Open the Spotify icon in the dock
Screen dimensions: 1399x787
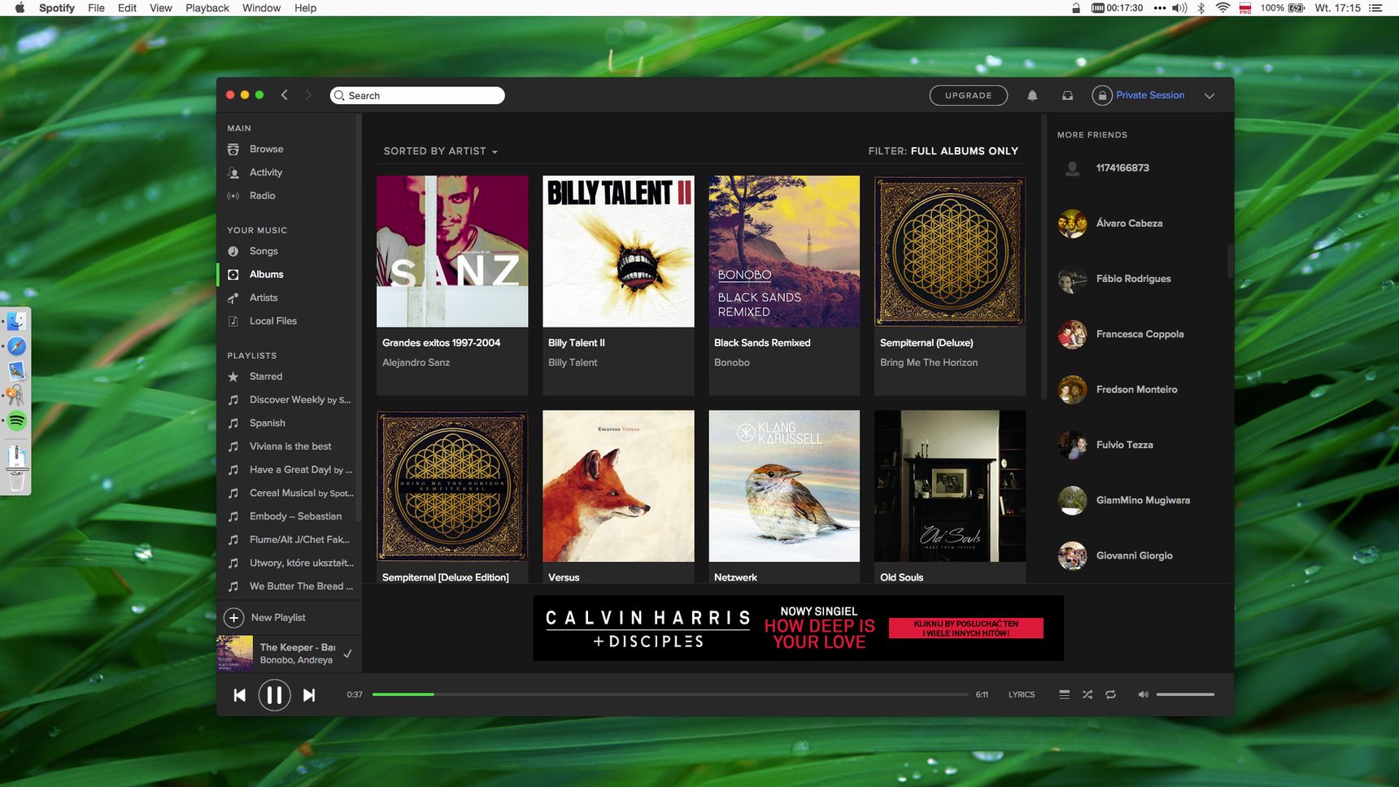16,420
